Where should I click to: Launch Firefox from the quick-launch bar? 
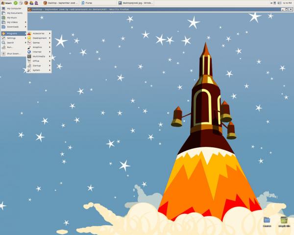tap(26, 3)
